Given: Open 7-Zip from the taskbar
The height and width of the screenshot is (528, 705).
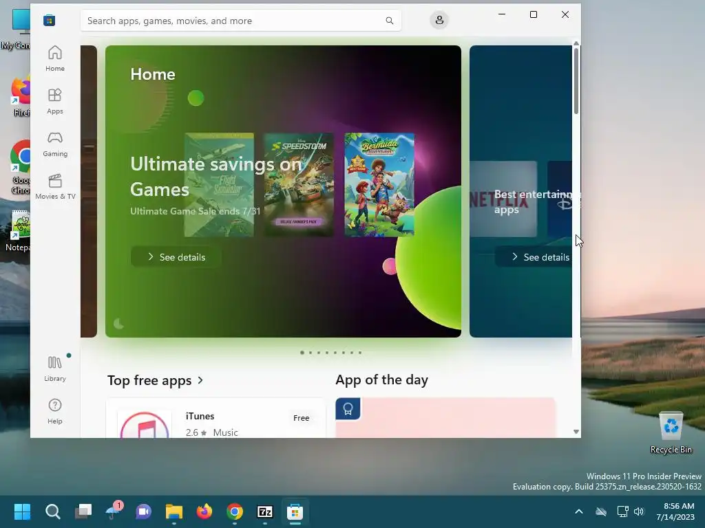Looking at the screenshot, I should [265, 511].
